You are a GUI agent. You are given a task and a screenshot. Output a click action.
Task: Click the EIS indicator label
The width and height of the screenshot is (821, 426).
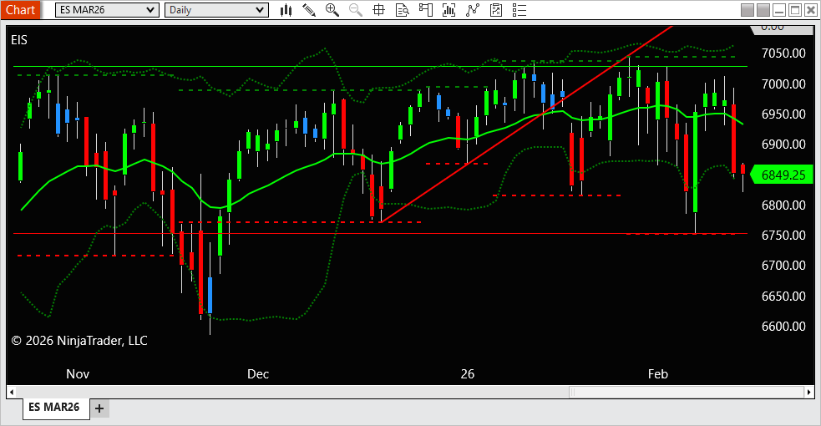coord(19,40)
